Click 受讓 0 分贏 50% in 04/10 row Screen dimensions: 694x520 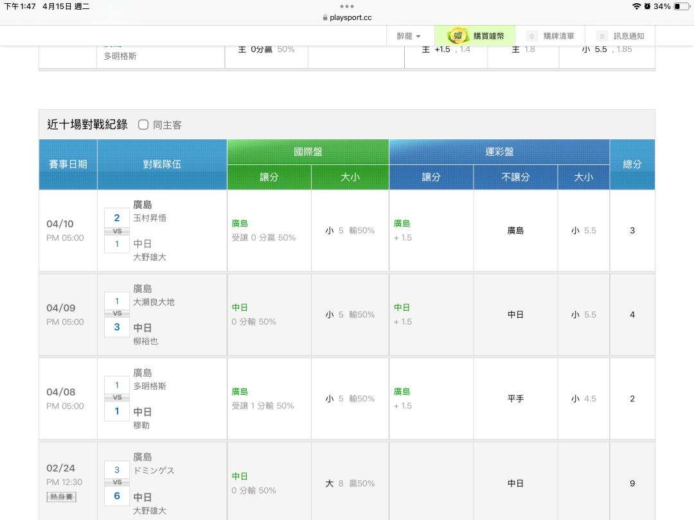[x=263, y=238]
